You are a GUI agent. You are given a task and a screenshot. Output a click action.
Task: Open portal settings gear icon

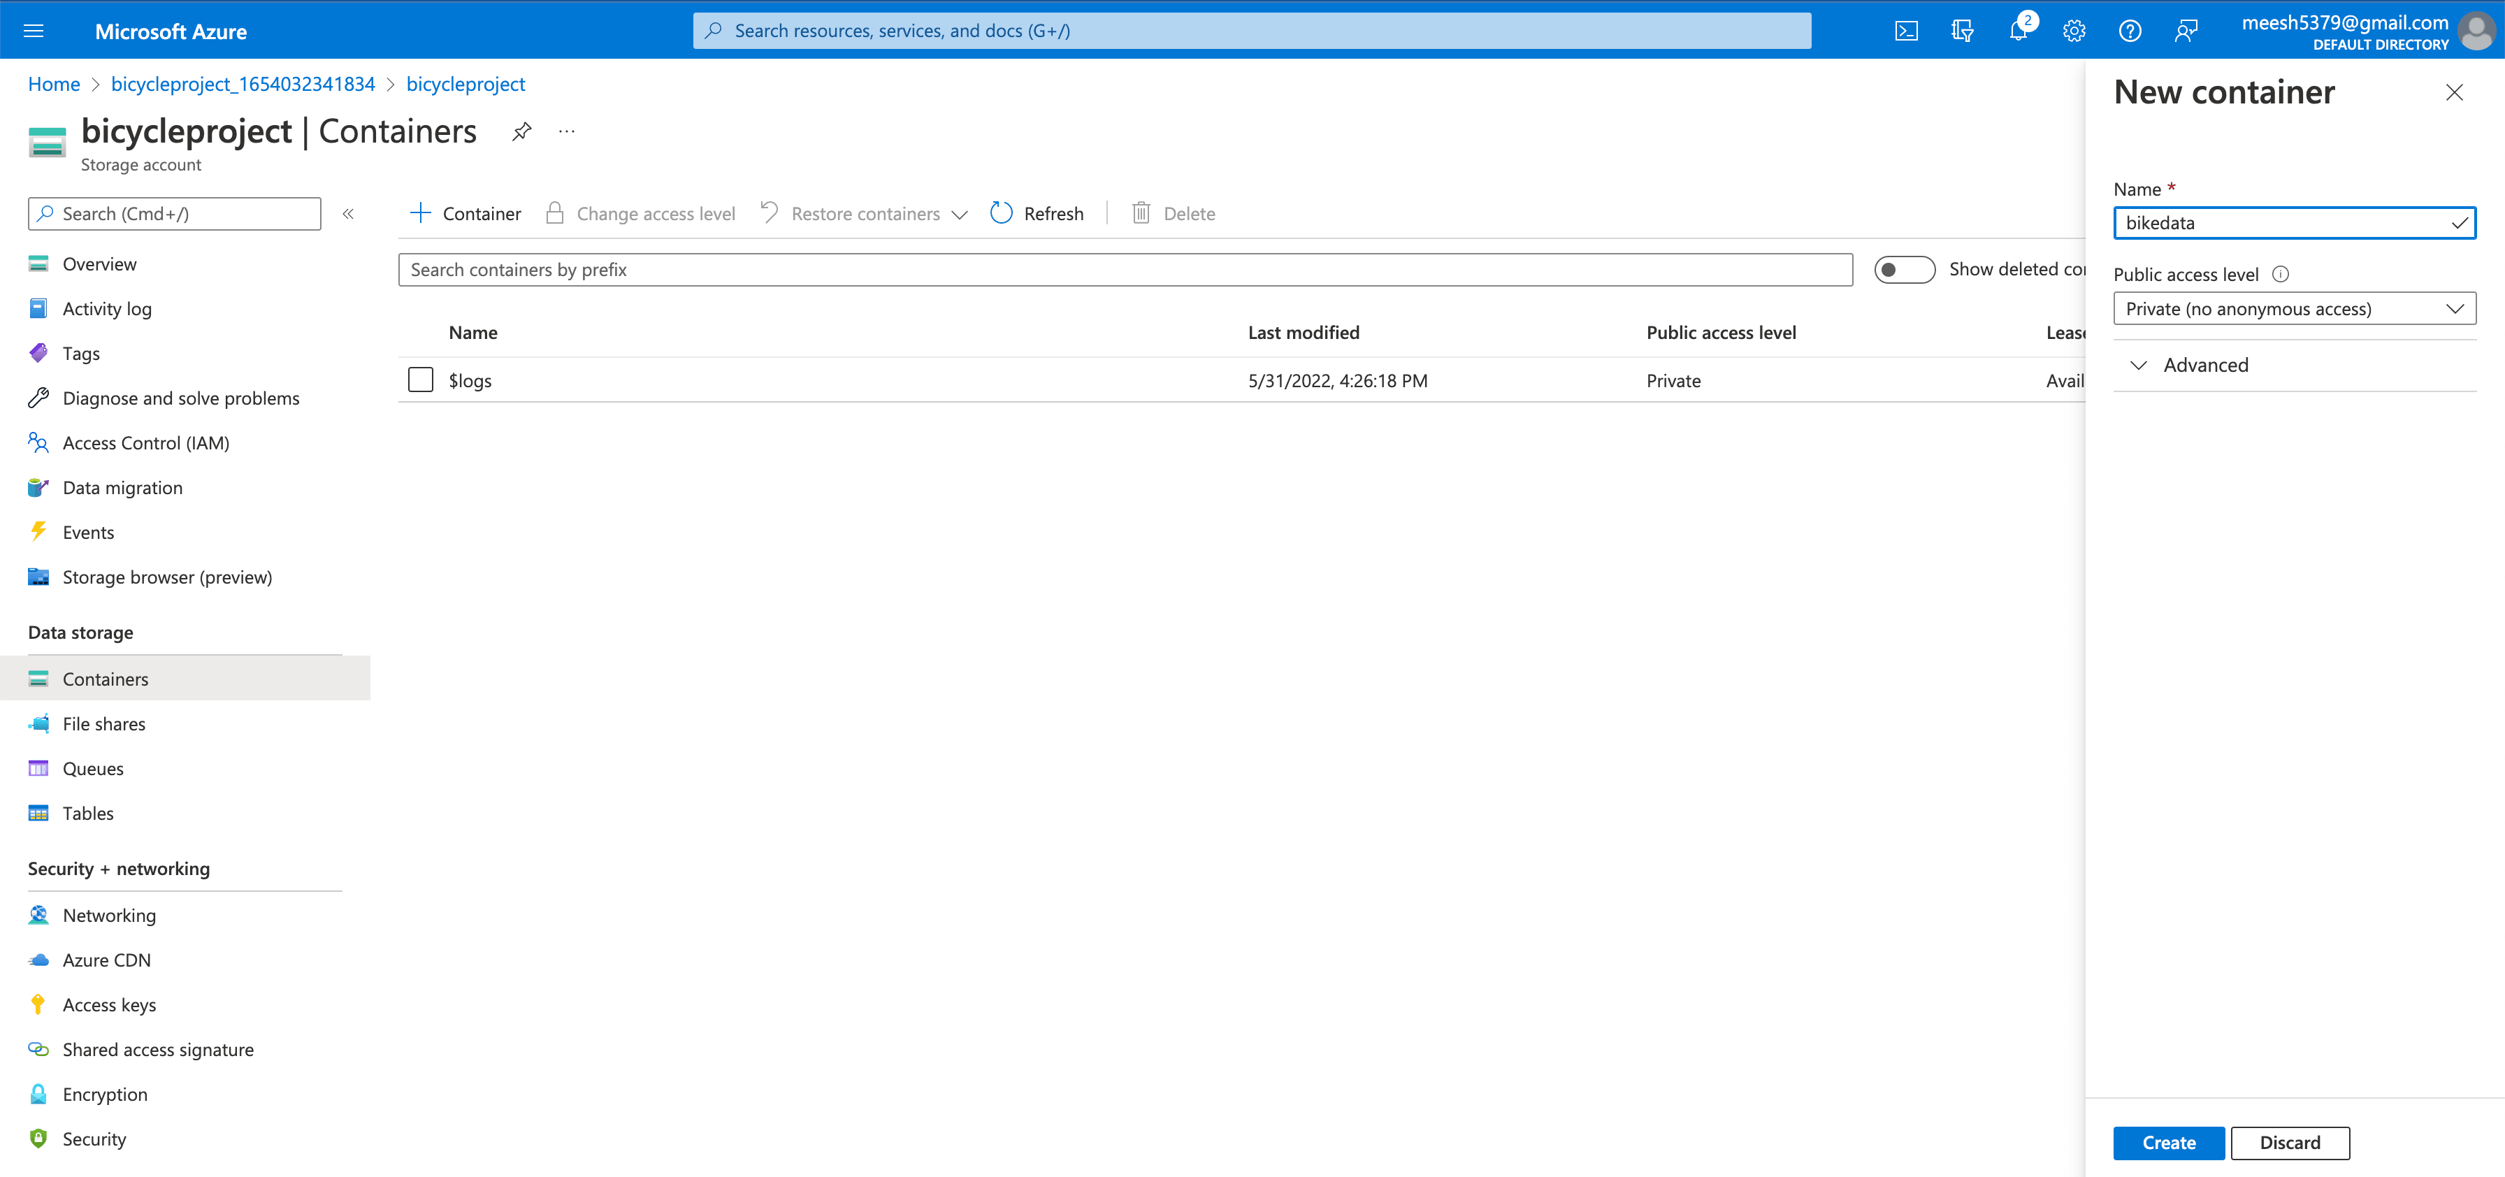tap(2073, 31)
